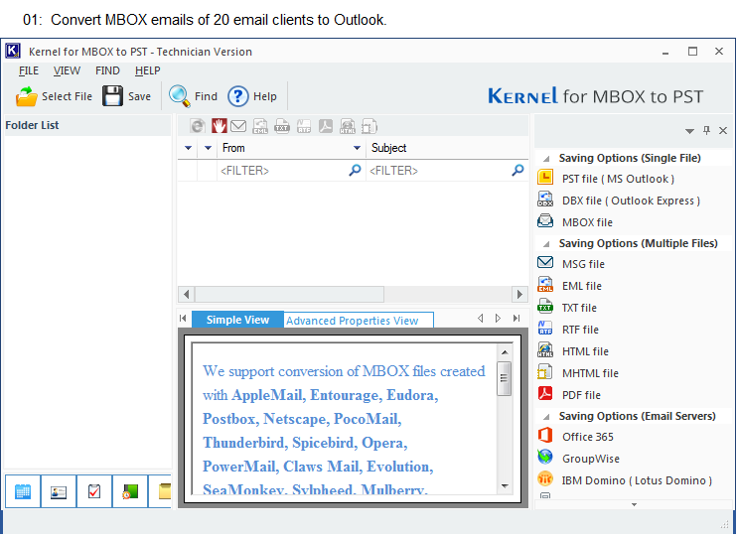Open the FILE menu
Screen dimensions: 737x538
28,70
